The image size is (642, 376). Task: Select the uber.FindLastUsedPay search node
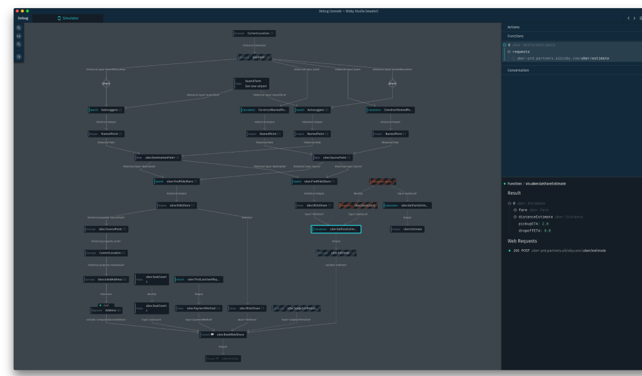tap(199, 280)
